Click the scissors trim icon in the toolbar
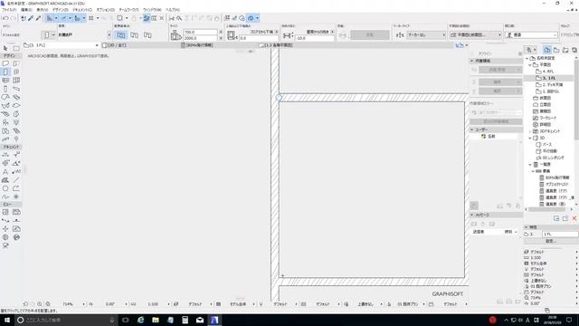 (x=172, y=18)
